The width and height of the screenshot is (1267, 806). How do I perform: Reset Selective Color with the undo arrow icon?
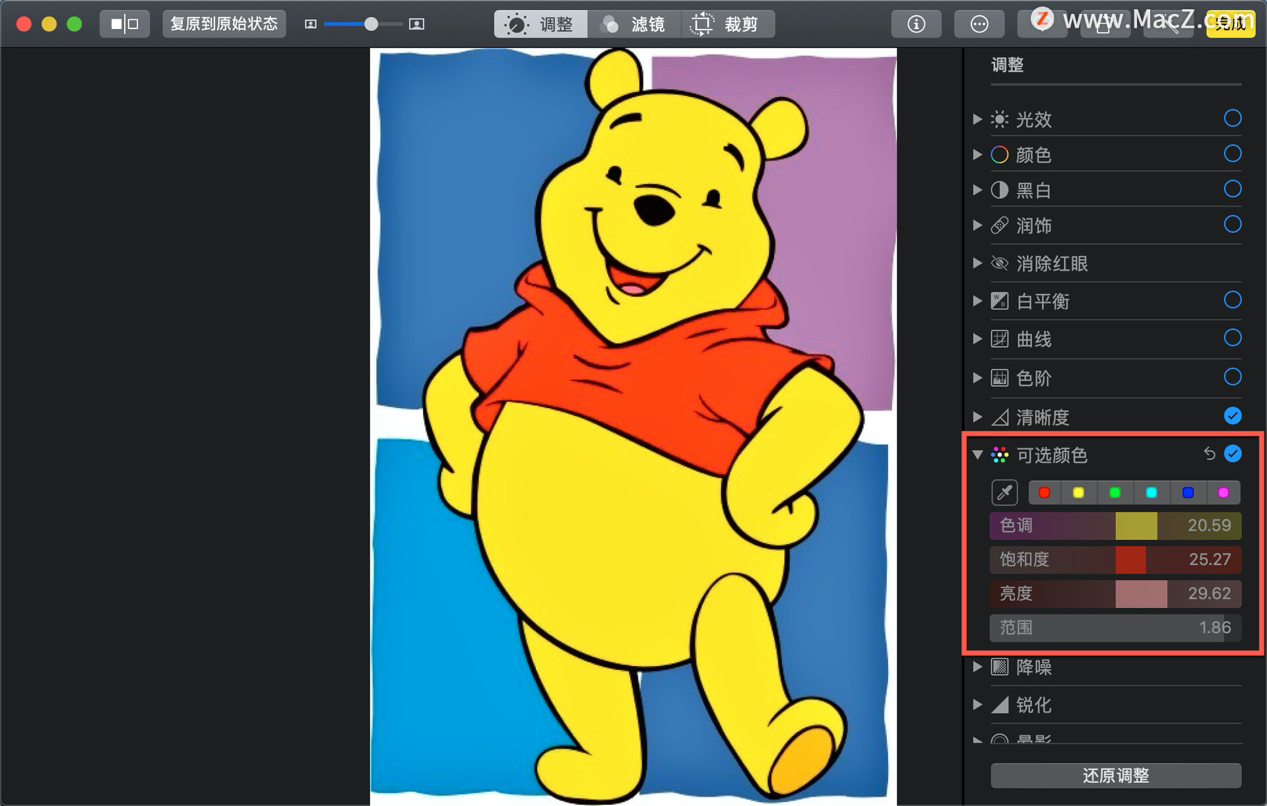[x=1209, y=454]
